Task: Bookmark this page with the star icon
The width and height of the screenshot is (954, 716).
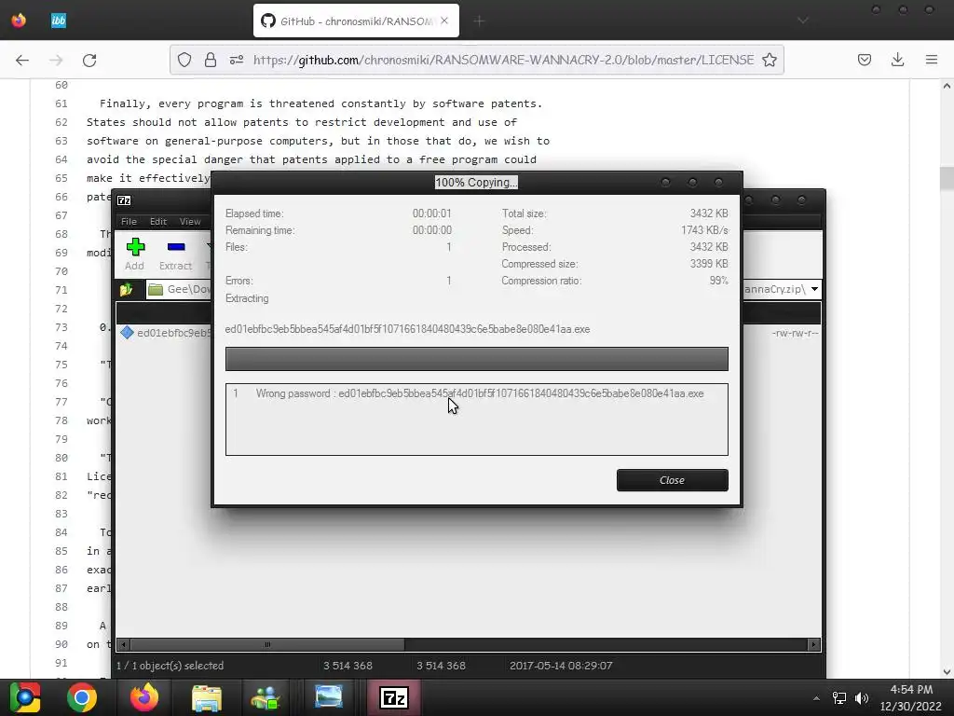Action: click(769, 60)
